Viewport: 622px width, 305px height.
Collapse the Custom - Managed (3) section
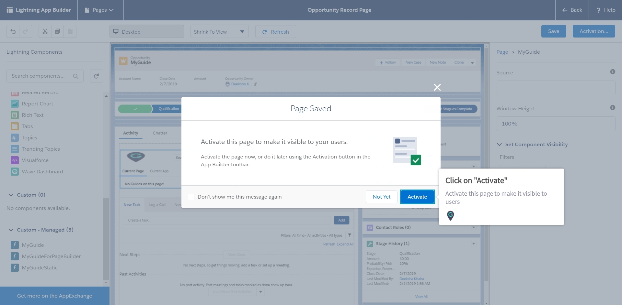[x=11, y=230]
